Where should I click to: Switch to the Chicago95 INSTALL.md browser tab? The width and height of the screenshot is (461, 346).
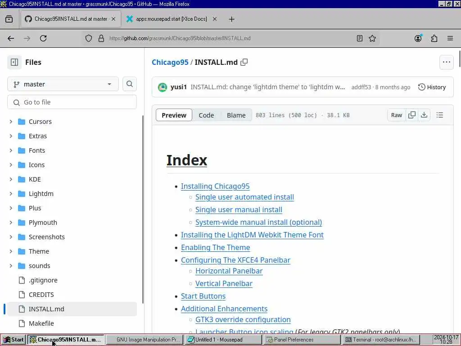coord(71,19)
